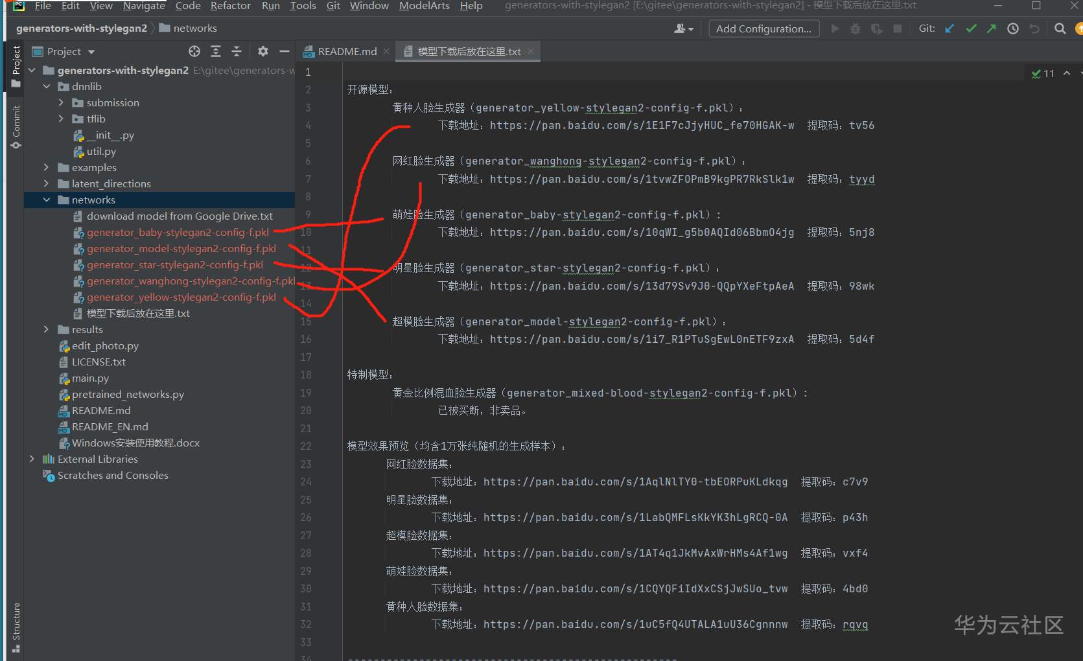This screenshot has height=661, width=1083.
Task: Click previous highlighted error arrow
Action: 1067,73
